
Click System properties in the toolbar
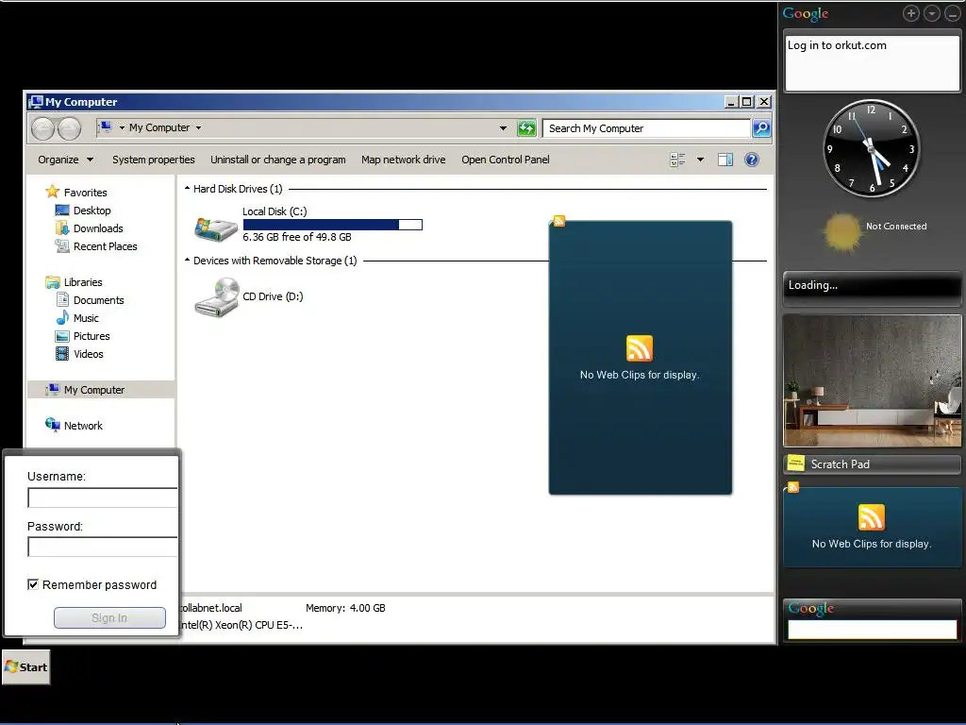pyautogui.click(x=154, y=160)
